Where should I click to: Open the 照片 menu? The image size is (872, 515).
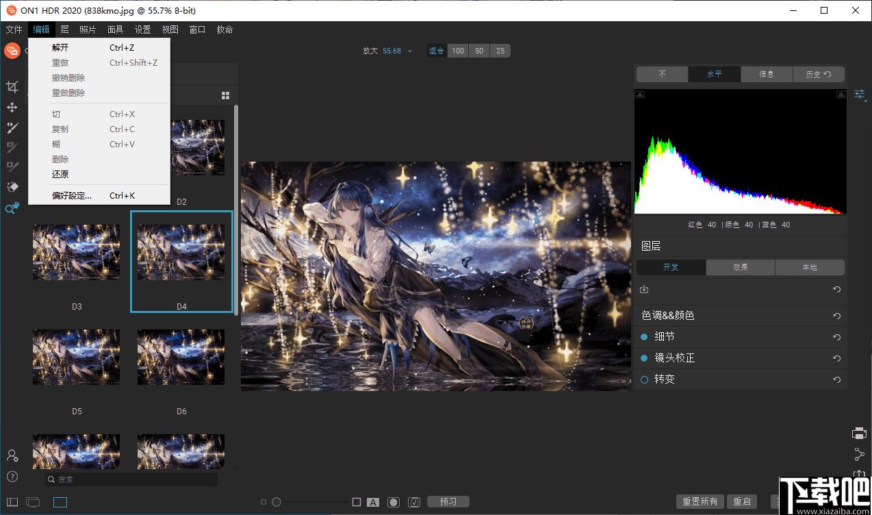pos(88,29)
